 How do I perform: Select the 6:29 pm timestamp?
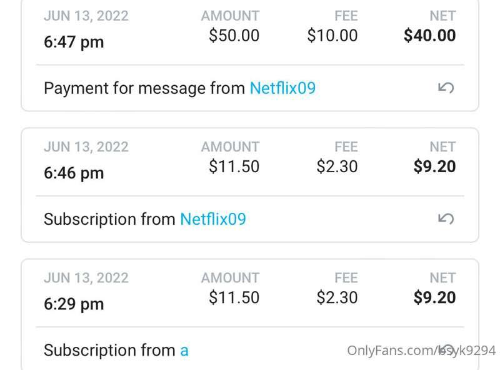point(74,304)
